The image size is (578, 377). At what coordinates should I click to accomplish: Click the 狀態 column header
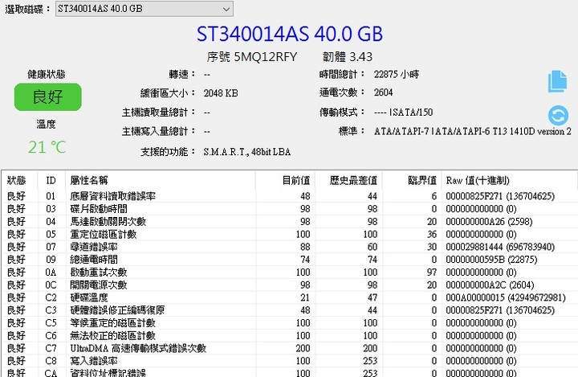click(17, 180)
